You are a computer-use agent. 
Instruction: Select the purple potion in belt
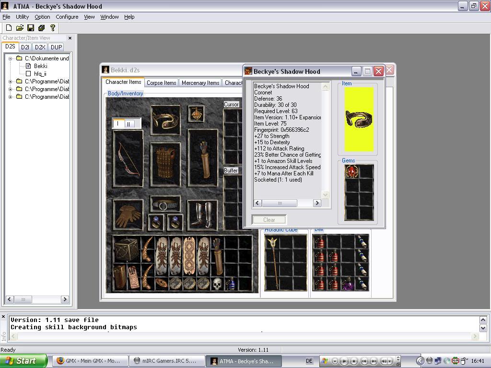(x=348, y=284)
